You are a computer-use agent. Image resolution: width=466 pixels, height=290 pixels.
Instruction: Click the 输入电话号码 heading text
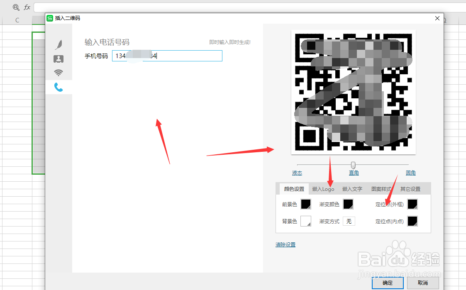tap(107, 42)
